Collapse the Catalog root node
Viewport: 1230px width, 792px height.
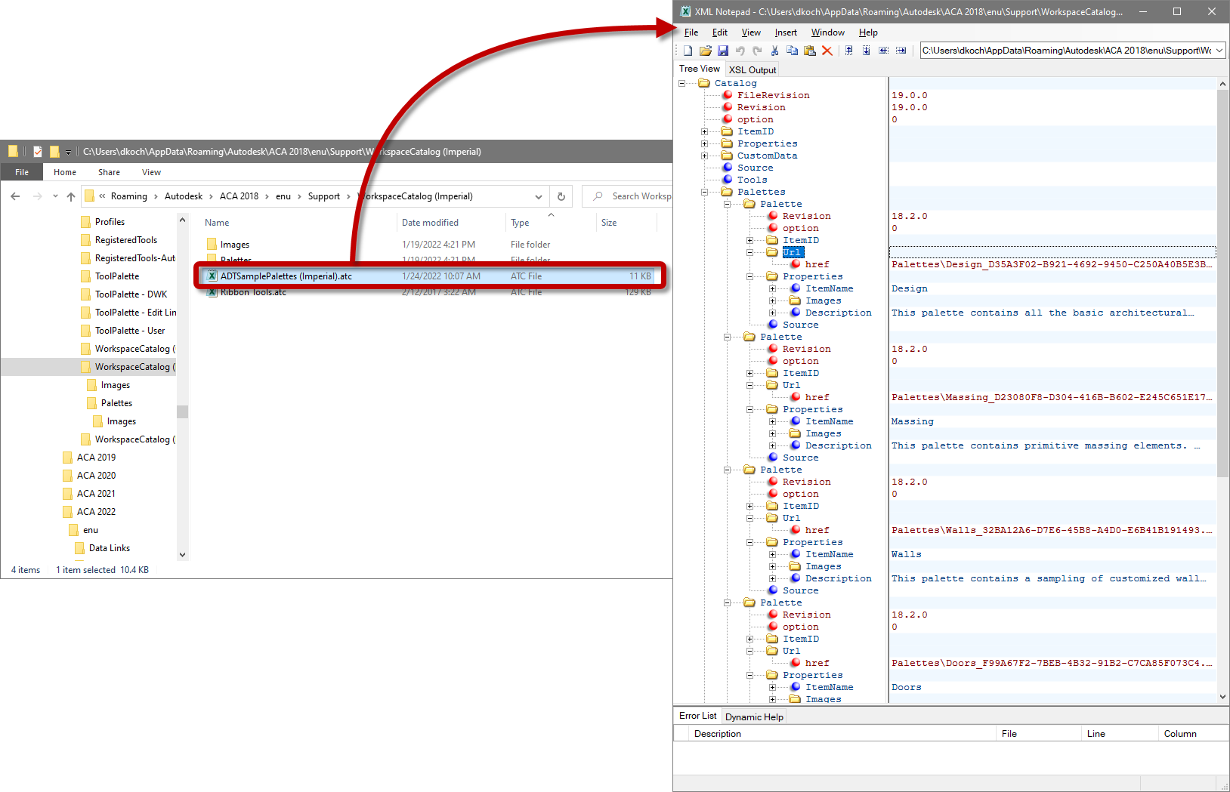(682, 84)
